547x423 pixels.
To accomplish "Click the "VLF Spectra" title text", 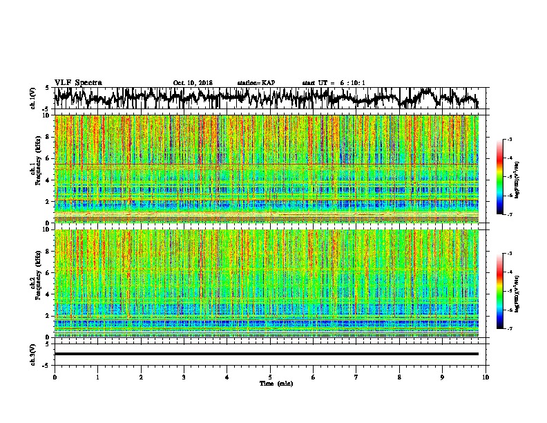I will (x=78, y=83).
